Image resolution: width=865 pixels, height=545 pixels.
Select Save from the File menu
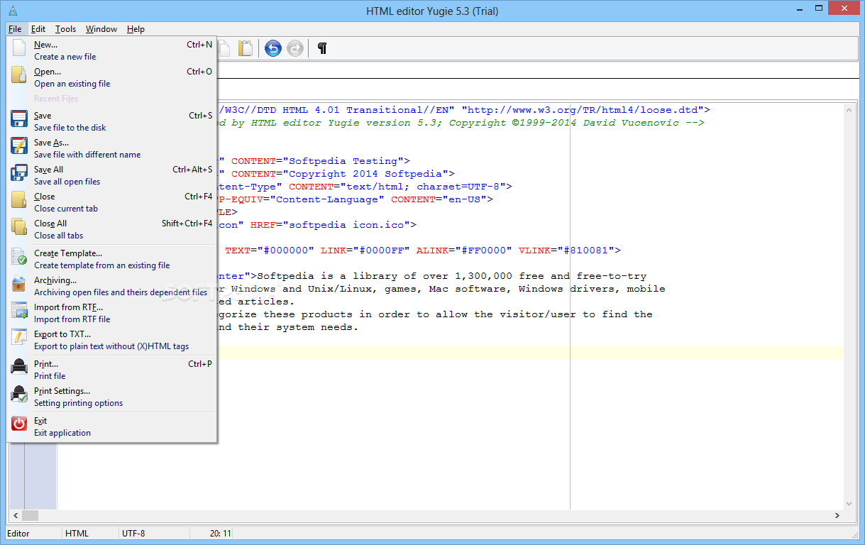[x=112, y=121]
